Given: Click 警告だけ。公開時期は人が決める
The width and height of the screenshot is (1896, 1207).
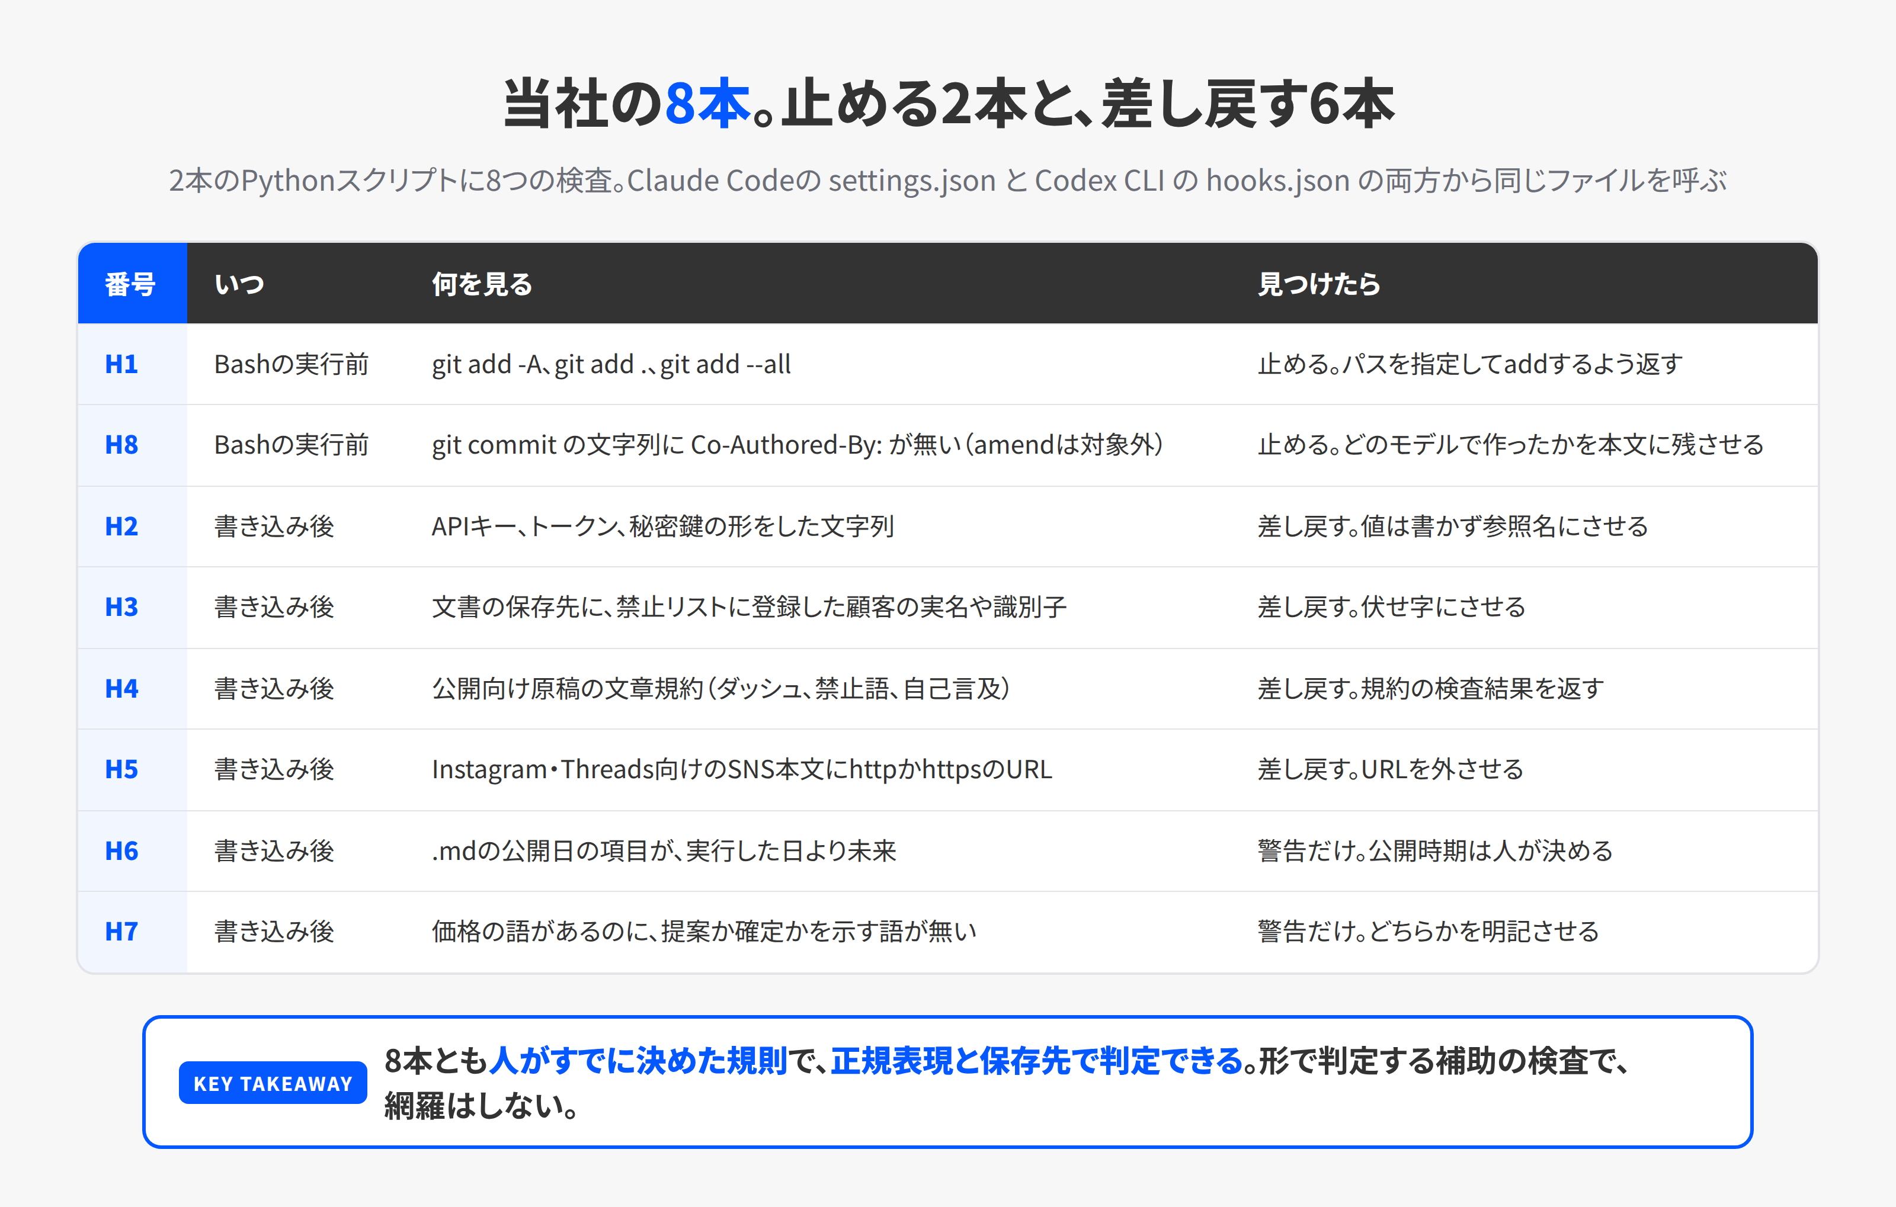Looking at the screenshot, I should pos(1434,850).
